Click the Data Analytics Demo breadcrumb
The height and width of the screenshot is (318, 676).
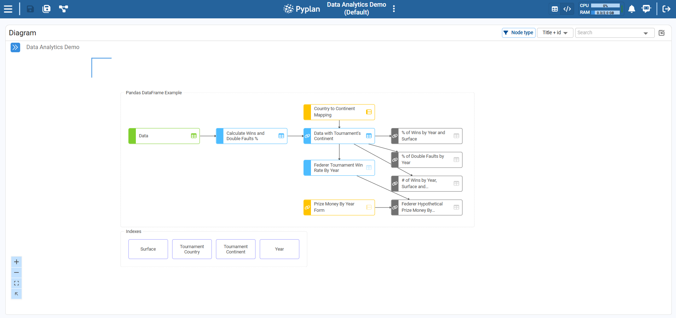tap(53, 47)
